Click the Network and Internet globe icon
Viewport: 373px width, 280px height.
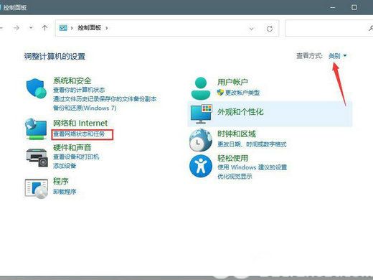click(36, 129)
